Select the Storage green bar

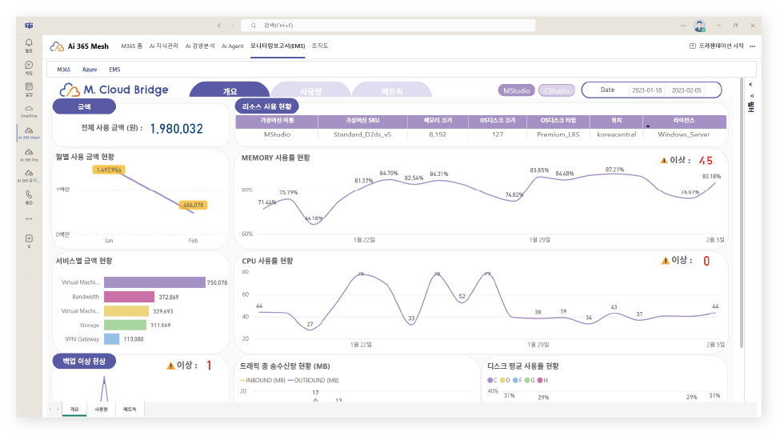pos(125,325)
